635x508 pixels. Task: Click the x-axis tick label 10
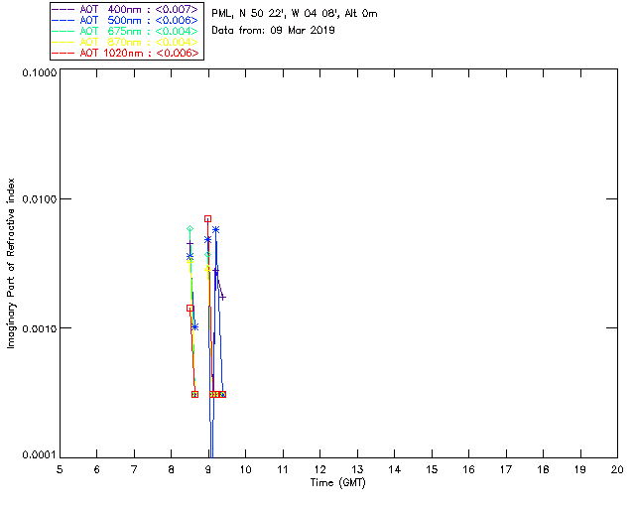click(x=245, y=469)
